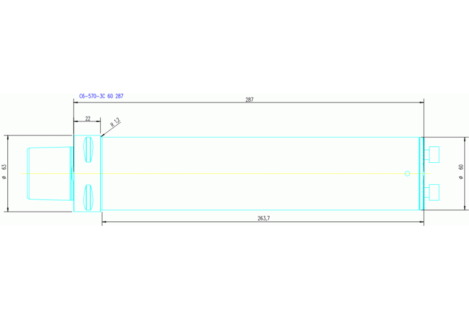The height and width of the screenshot is (319, 469).
Task: Click the arrowhead of the R 1,2 leader
Action: coord(103,135)
